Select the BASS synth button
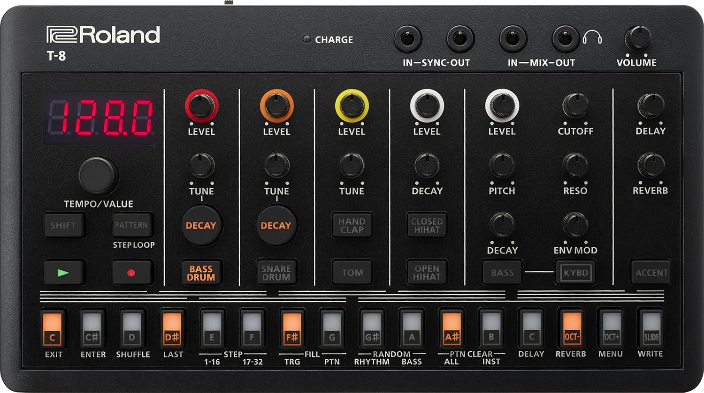704x393 pixels. pyautogui.click(x=501, y=273)
